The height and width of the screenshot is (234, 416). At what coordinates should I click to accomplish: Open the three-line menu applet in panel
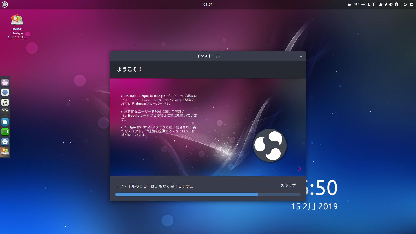tap(363, 4)
